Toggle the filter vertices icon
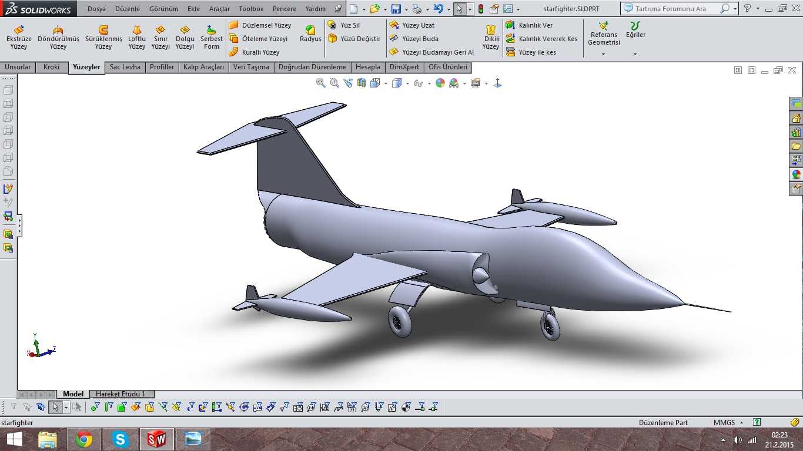 pos(95,406)
